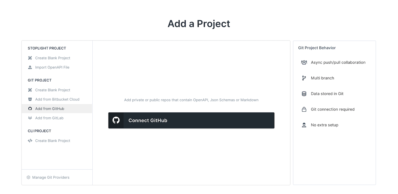
Task: Click the code icon under CLI Project
Action: pyautogui.click(x=30, y=141)
